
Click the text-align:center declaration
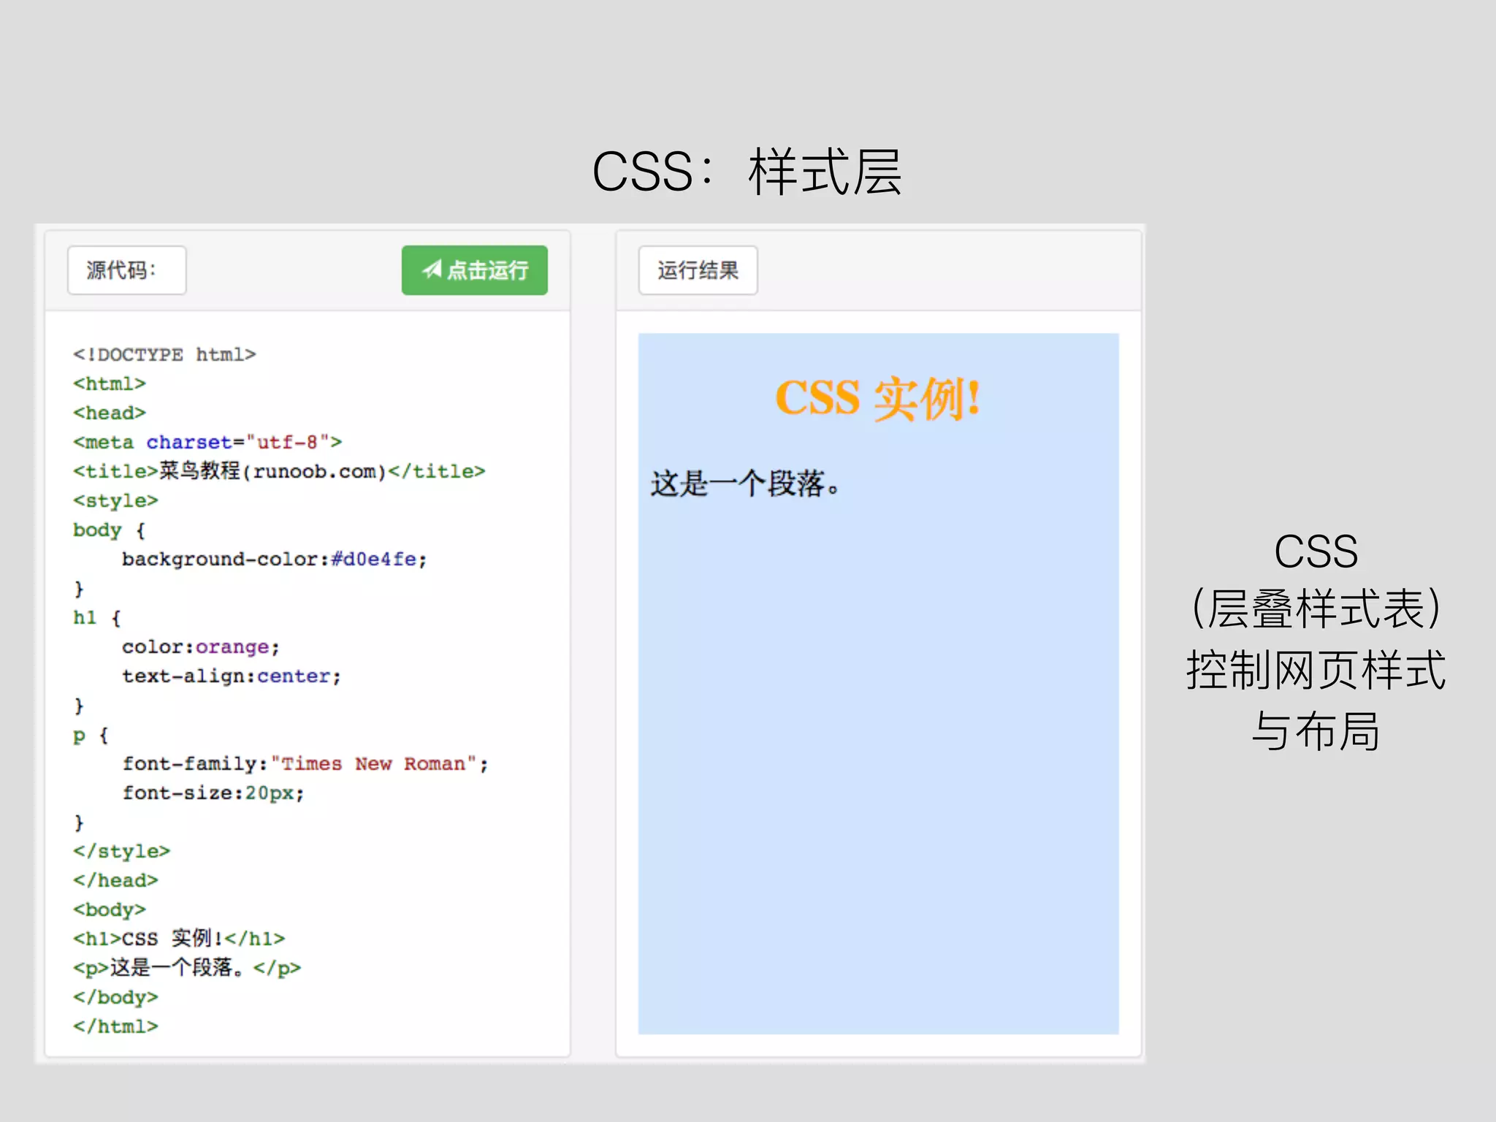coord(232,676)
